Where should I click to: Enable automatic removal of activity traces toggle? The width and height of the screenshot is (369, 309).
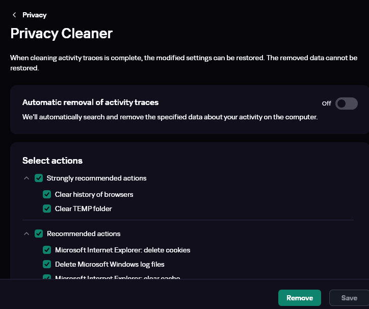[x=346, y=104]
